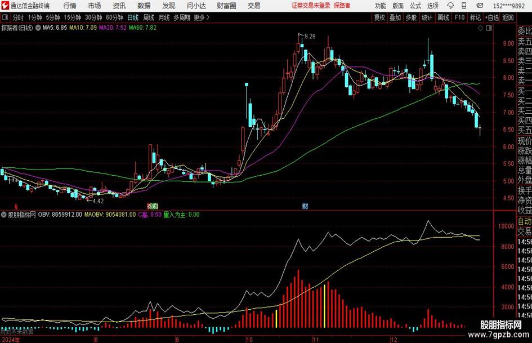Image resolution: width=532 pixels, height=343 pixels.
Task: Toggle the left panel layout icon
Action: (5, 17)
